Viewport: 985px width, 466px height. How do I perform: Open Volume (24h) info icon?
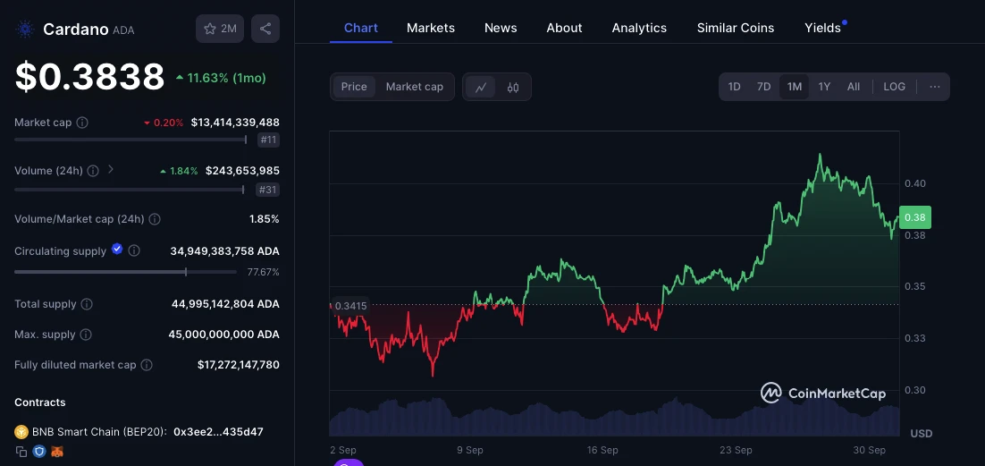(93, 171)
